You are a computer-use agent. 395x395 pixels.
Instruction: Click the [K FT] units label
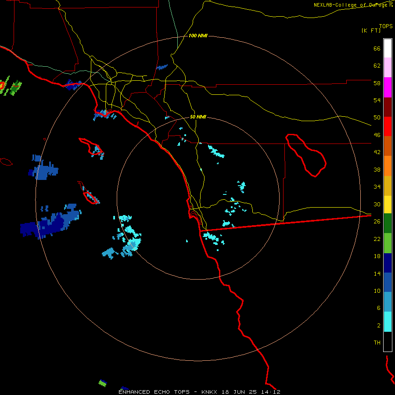371,30
